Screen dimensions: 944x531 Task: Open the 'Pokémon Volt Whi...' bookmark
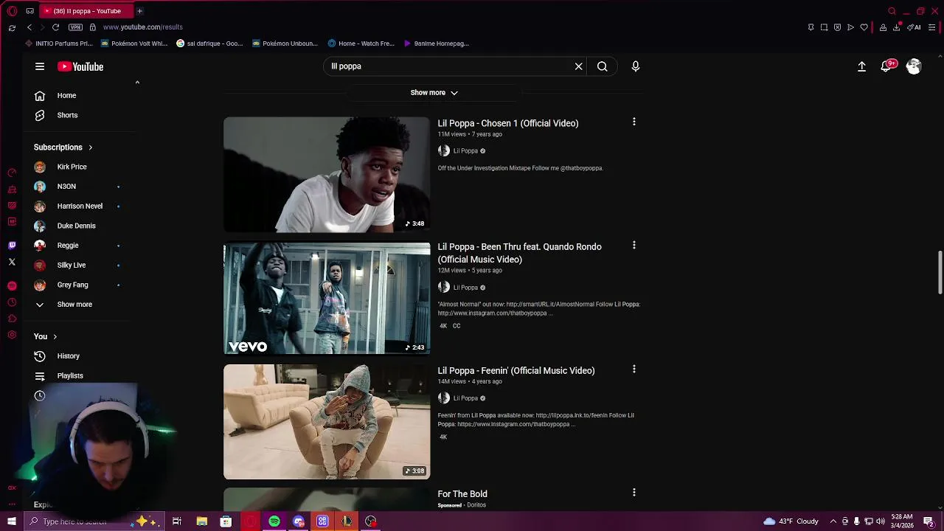tap(134, 44)
